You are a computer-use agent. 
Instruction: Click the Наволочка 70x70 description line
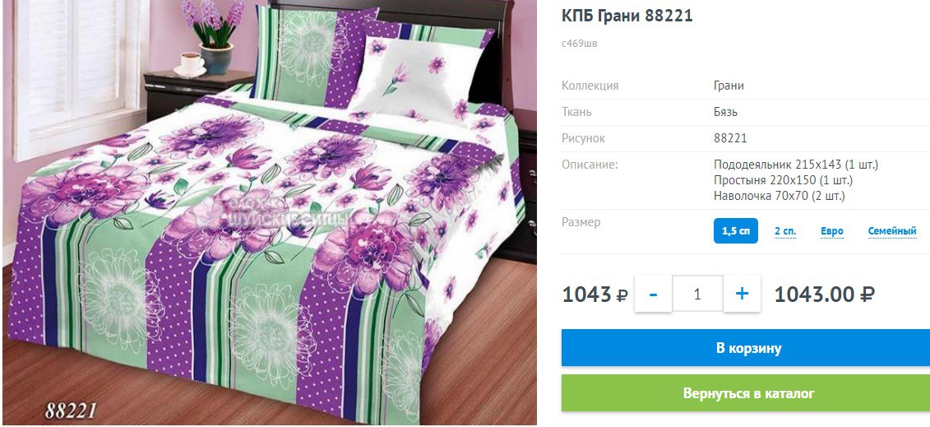pyautogui.click(x=780, y=196)
